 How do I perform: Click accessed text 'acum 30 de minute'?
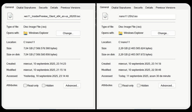click(x=160, y=76)
